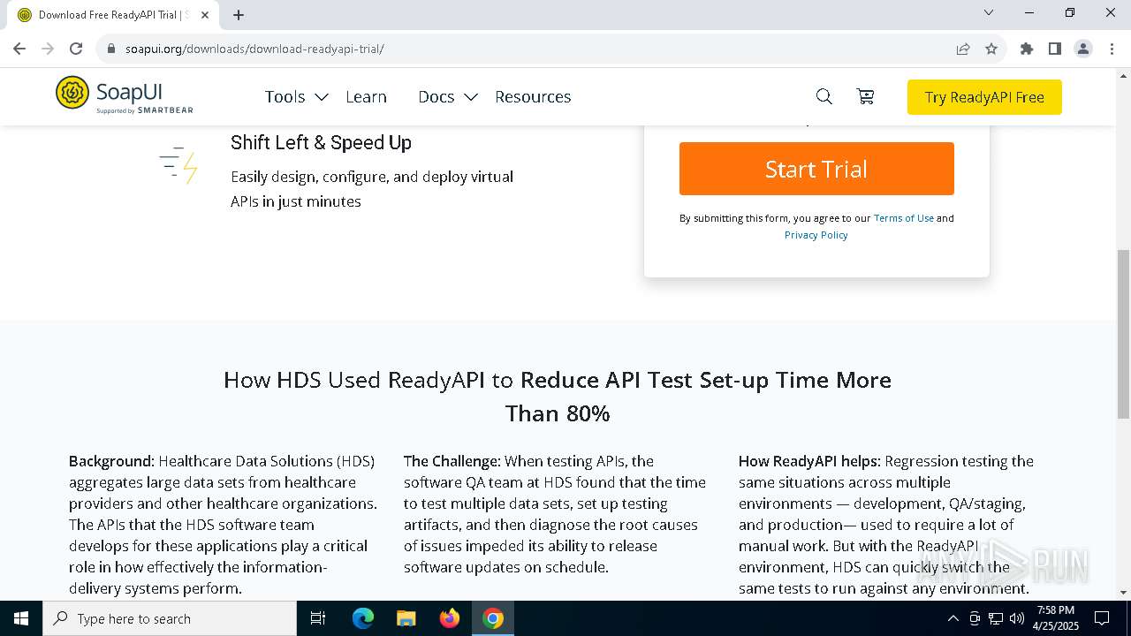Screen dimensions: 1131x636
Task: Click the orange Start Trial button
Action: tap(816, 169)
